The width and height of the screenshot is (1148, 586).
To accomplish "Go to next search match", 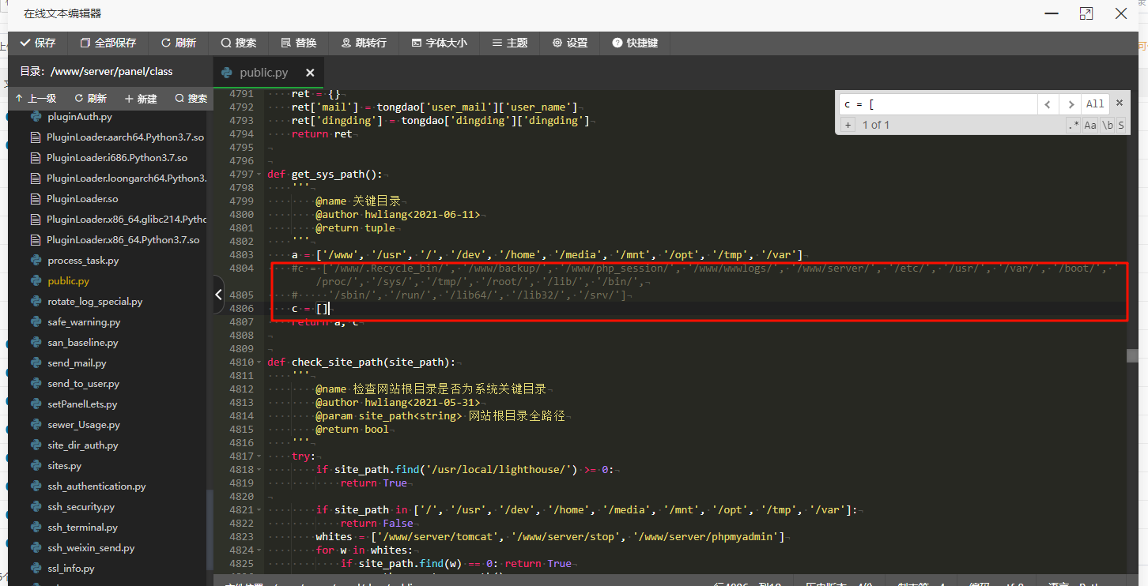I will pos(1071,104).
